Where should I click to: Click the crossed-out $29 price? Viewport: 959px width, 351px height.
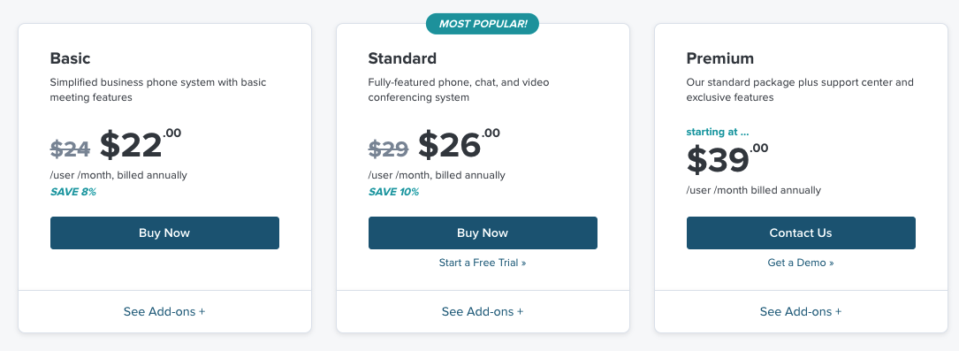coord(388,149)
